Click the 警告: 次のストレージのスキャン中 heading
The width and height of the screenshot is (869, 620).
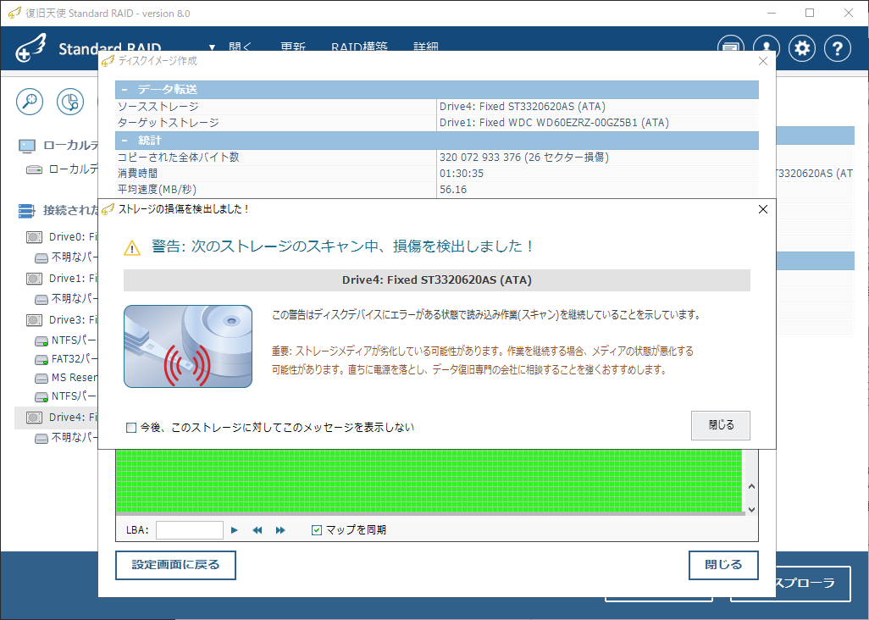[x=342, y=246]
